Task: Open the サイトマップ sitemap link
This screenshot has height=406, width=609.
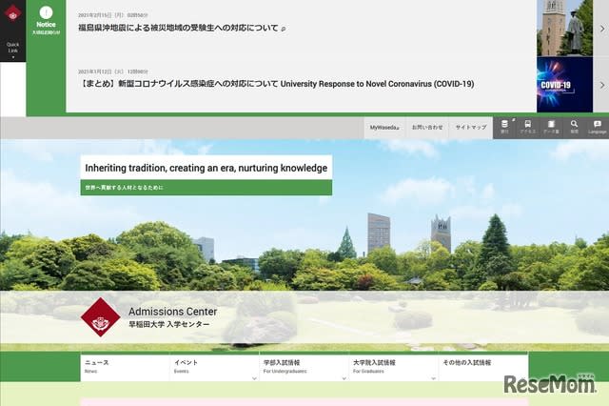Action: tap(471, 128)
